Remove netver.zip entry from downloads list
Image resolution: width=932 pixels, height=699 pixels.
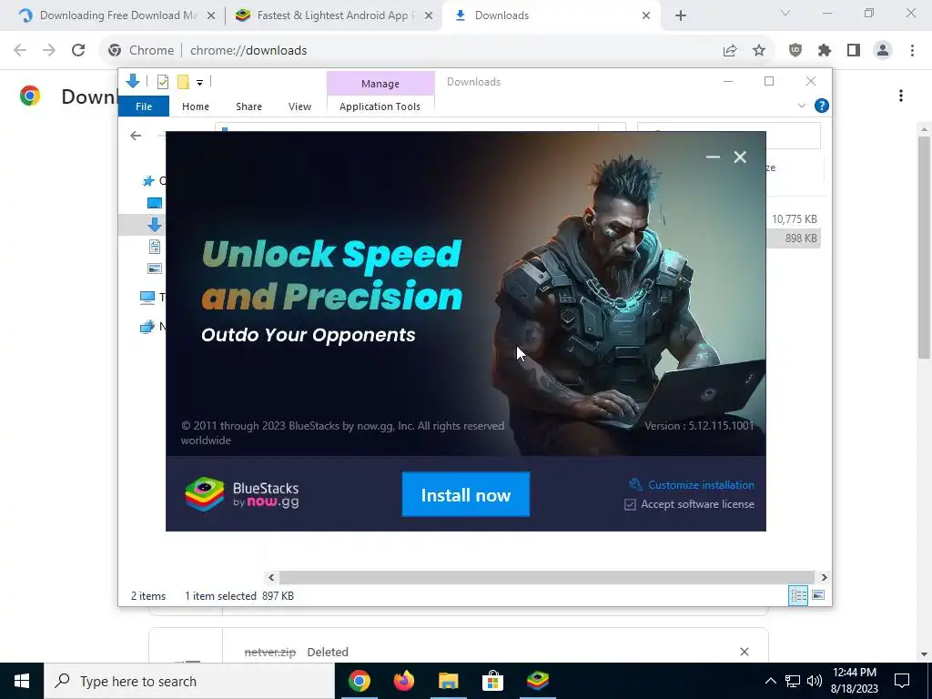[745, 652]
